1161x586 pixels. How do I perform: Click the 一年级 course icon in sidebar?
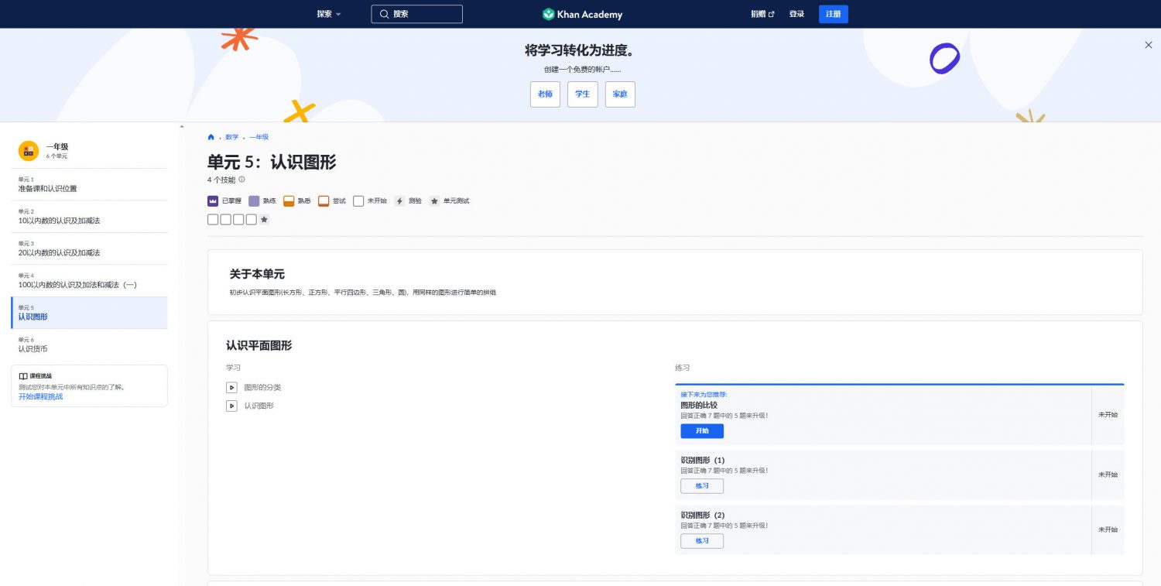coord(29,151)
